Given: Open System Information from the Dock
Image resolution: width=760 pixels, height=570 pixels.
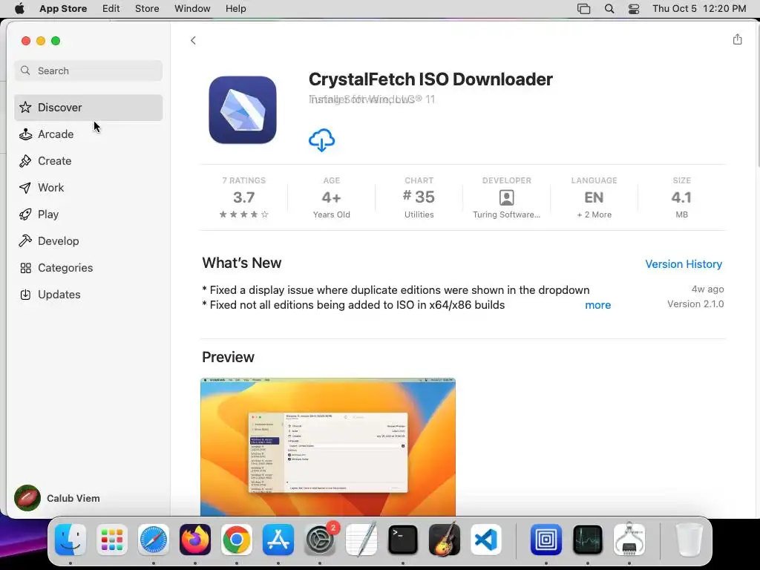Looking at the screenshot, I should [629, 539].
